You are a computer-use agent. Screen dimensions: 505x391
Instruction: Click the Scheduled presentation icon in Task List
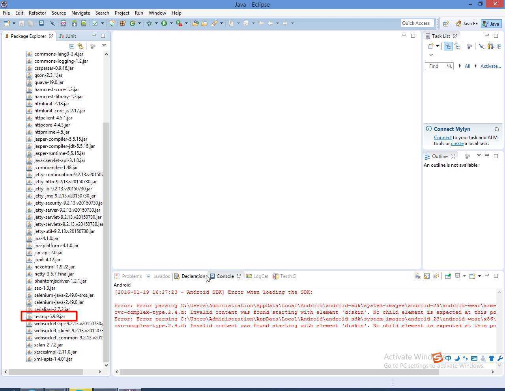point(457,46)
